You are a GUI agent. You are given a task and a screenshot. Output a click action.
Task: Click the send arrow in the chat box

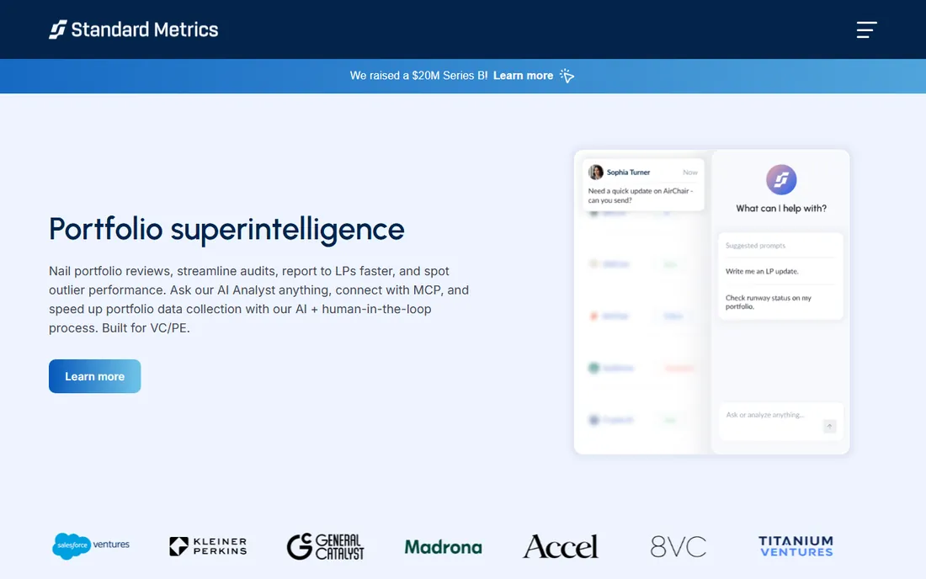coord(829,426)
